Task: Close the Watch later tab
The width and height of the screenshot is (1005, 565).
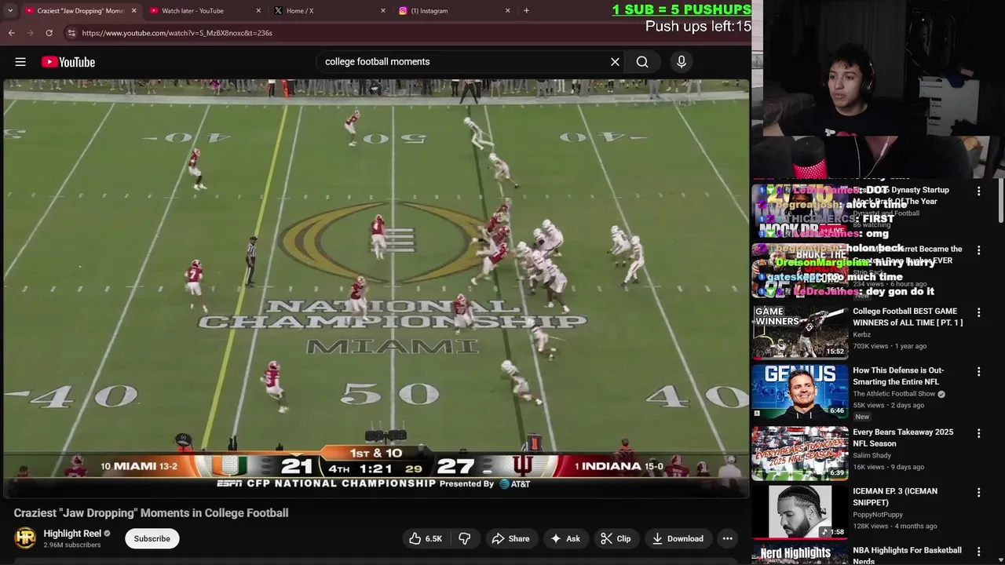Action: tap(258, 11)
